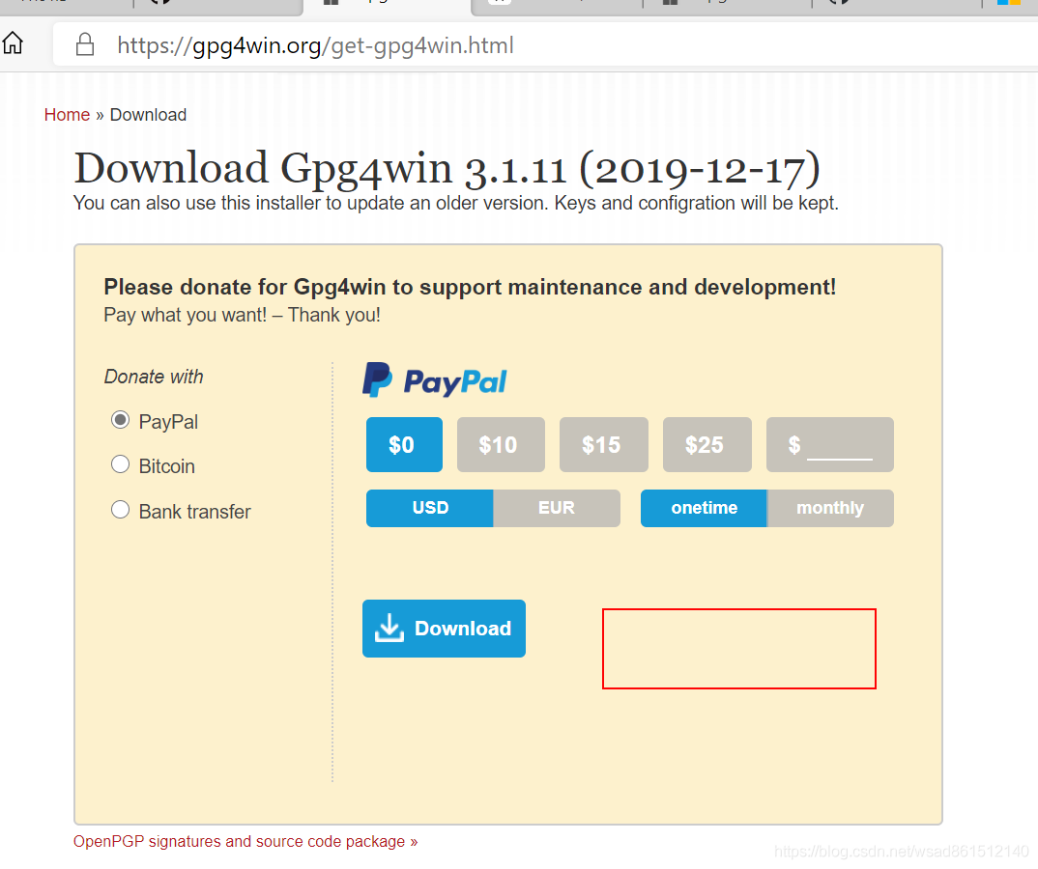Open OpenPGP signatures and source code link
This screenshot has width=1038, height=869.
[x=245, y=841]
